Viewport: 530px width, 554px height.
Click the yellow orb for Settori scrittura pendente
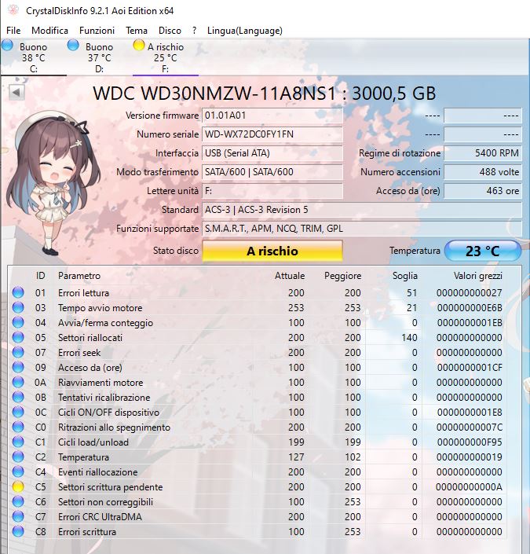18,486
